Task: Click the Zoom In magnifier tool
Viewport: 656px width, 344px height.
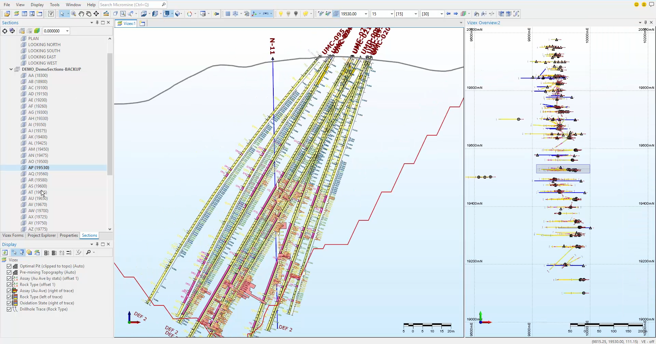Action: coord(73,14)
